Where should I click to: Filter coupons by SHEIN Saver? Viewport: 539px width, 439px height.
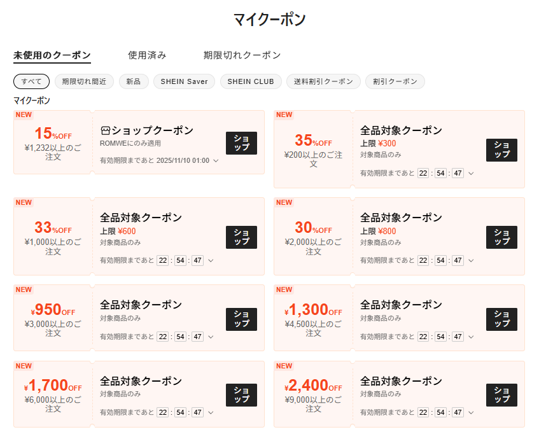tap(185, 81)
